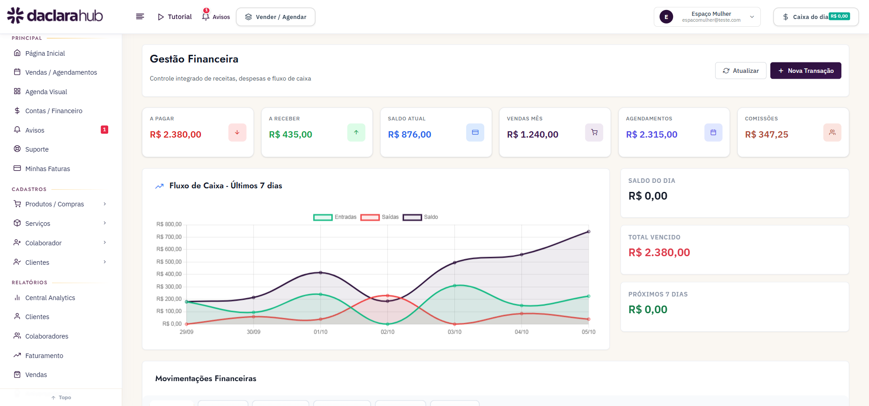This screenshot has height=406, width=869.
Task: Toggle the Entradas series in the chart legend
Action: 335,217
